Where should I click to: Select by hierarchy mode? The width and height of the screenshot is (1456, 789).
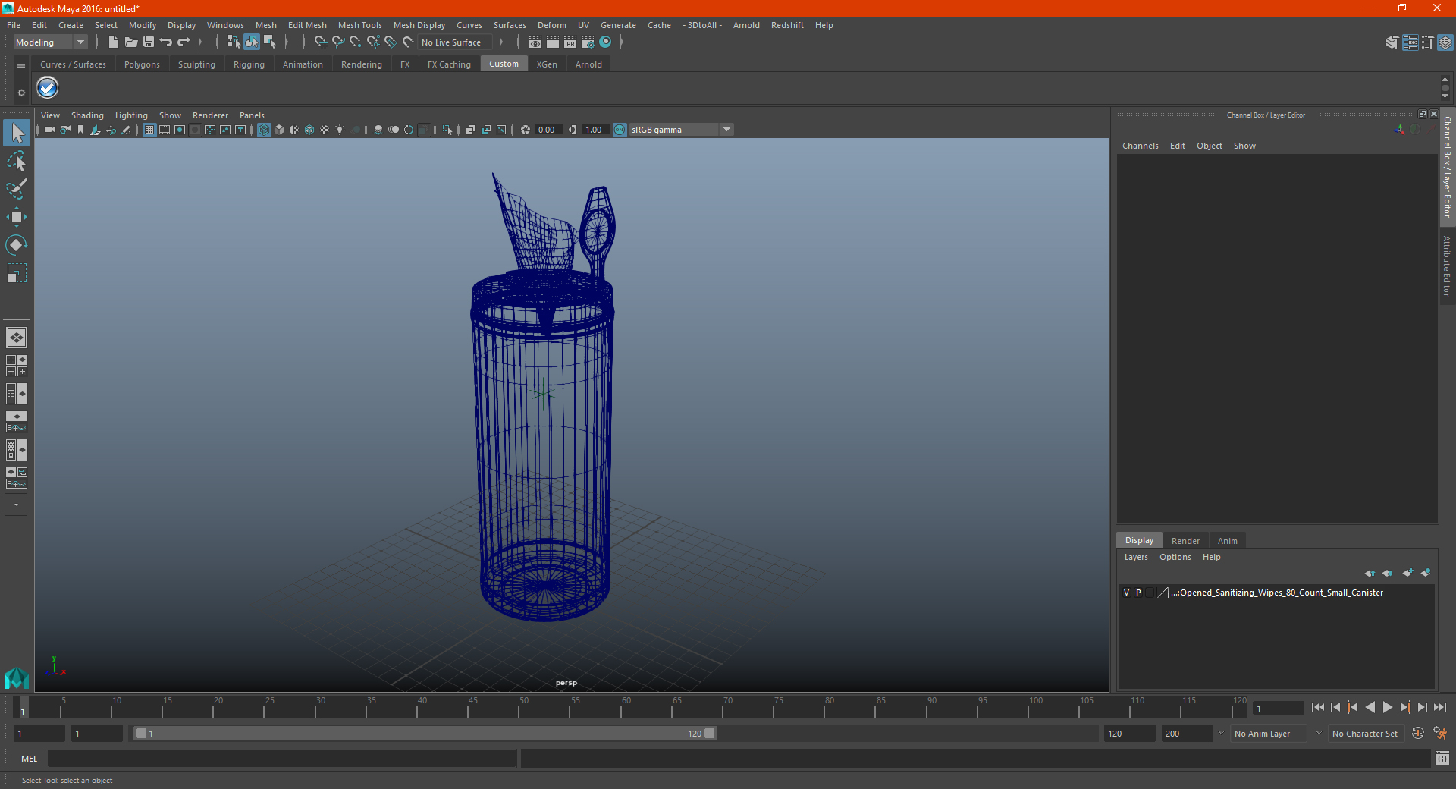coord(234,42)
